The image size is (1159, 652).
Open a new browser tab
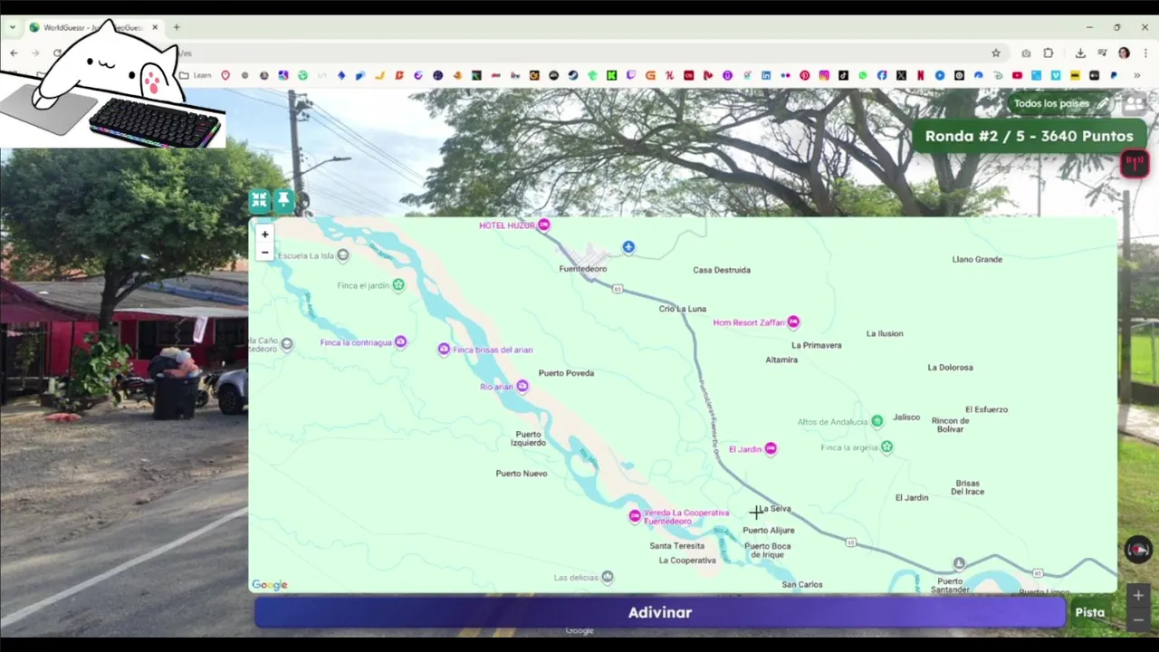coord(177,27)
